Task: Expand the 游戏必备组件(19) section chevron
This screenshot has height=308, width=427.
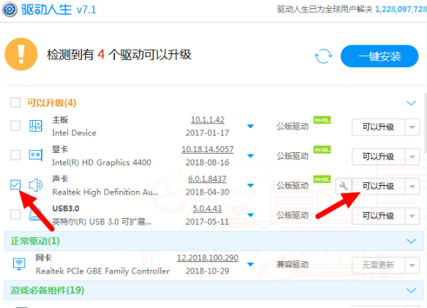Action: click(x=411, y=290)
